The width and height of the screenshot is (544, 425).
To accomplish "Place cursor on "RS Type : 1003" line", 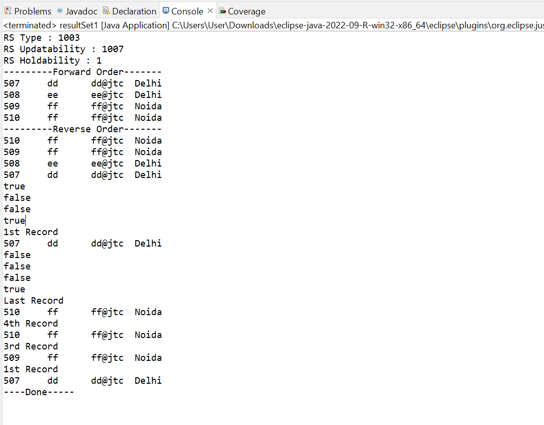I will pos(42,37).
